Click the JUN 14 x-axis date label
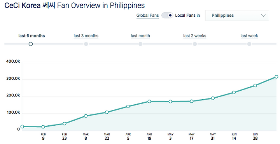This screenshot has width=280, height=144. [x=234, y=137]
